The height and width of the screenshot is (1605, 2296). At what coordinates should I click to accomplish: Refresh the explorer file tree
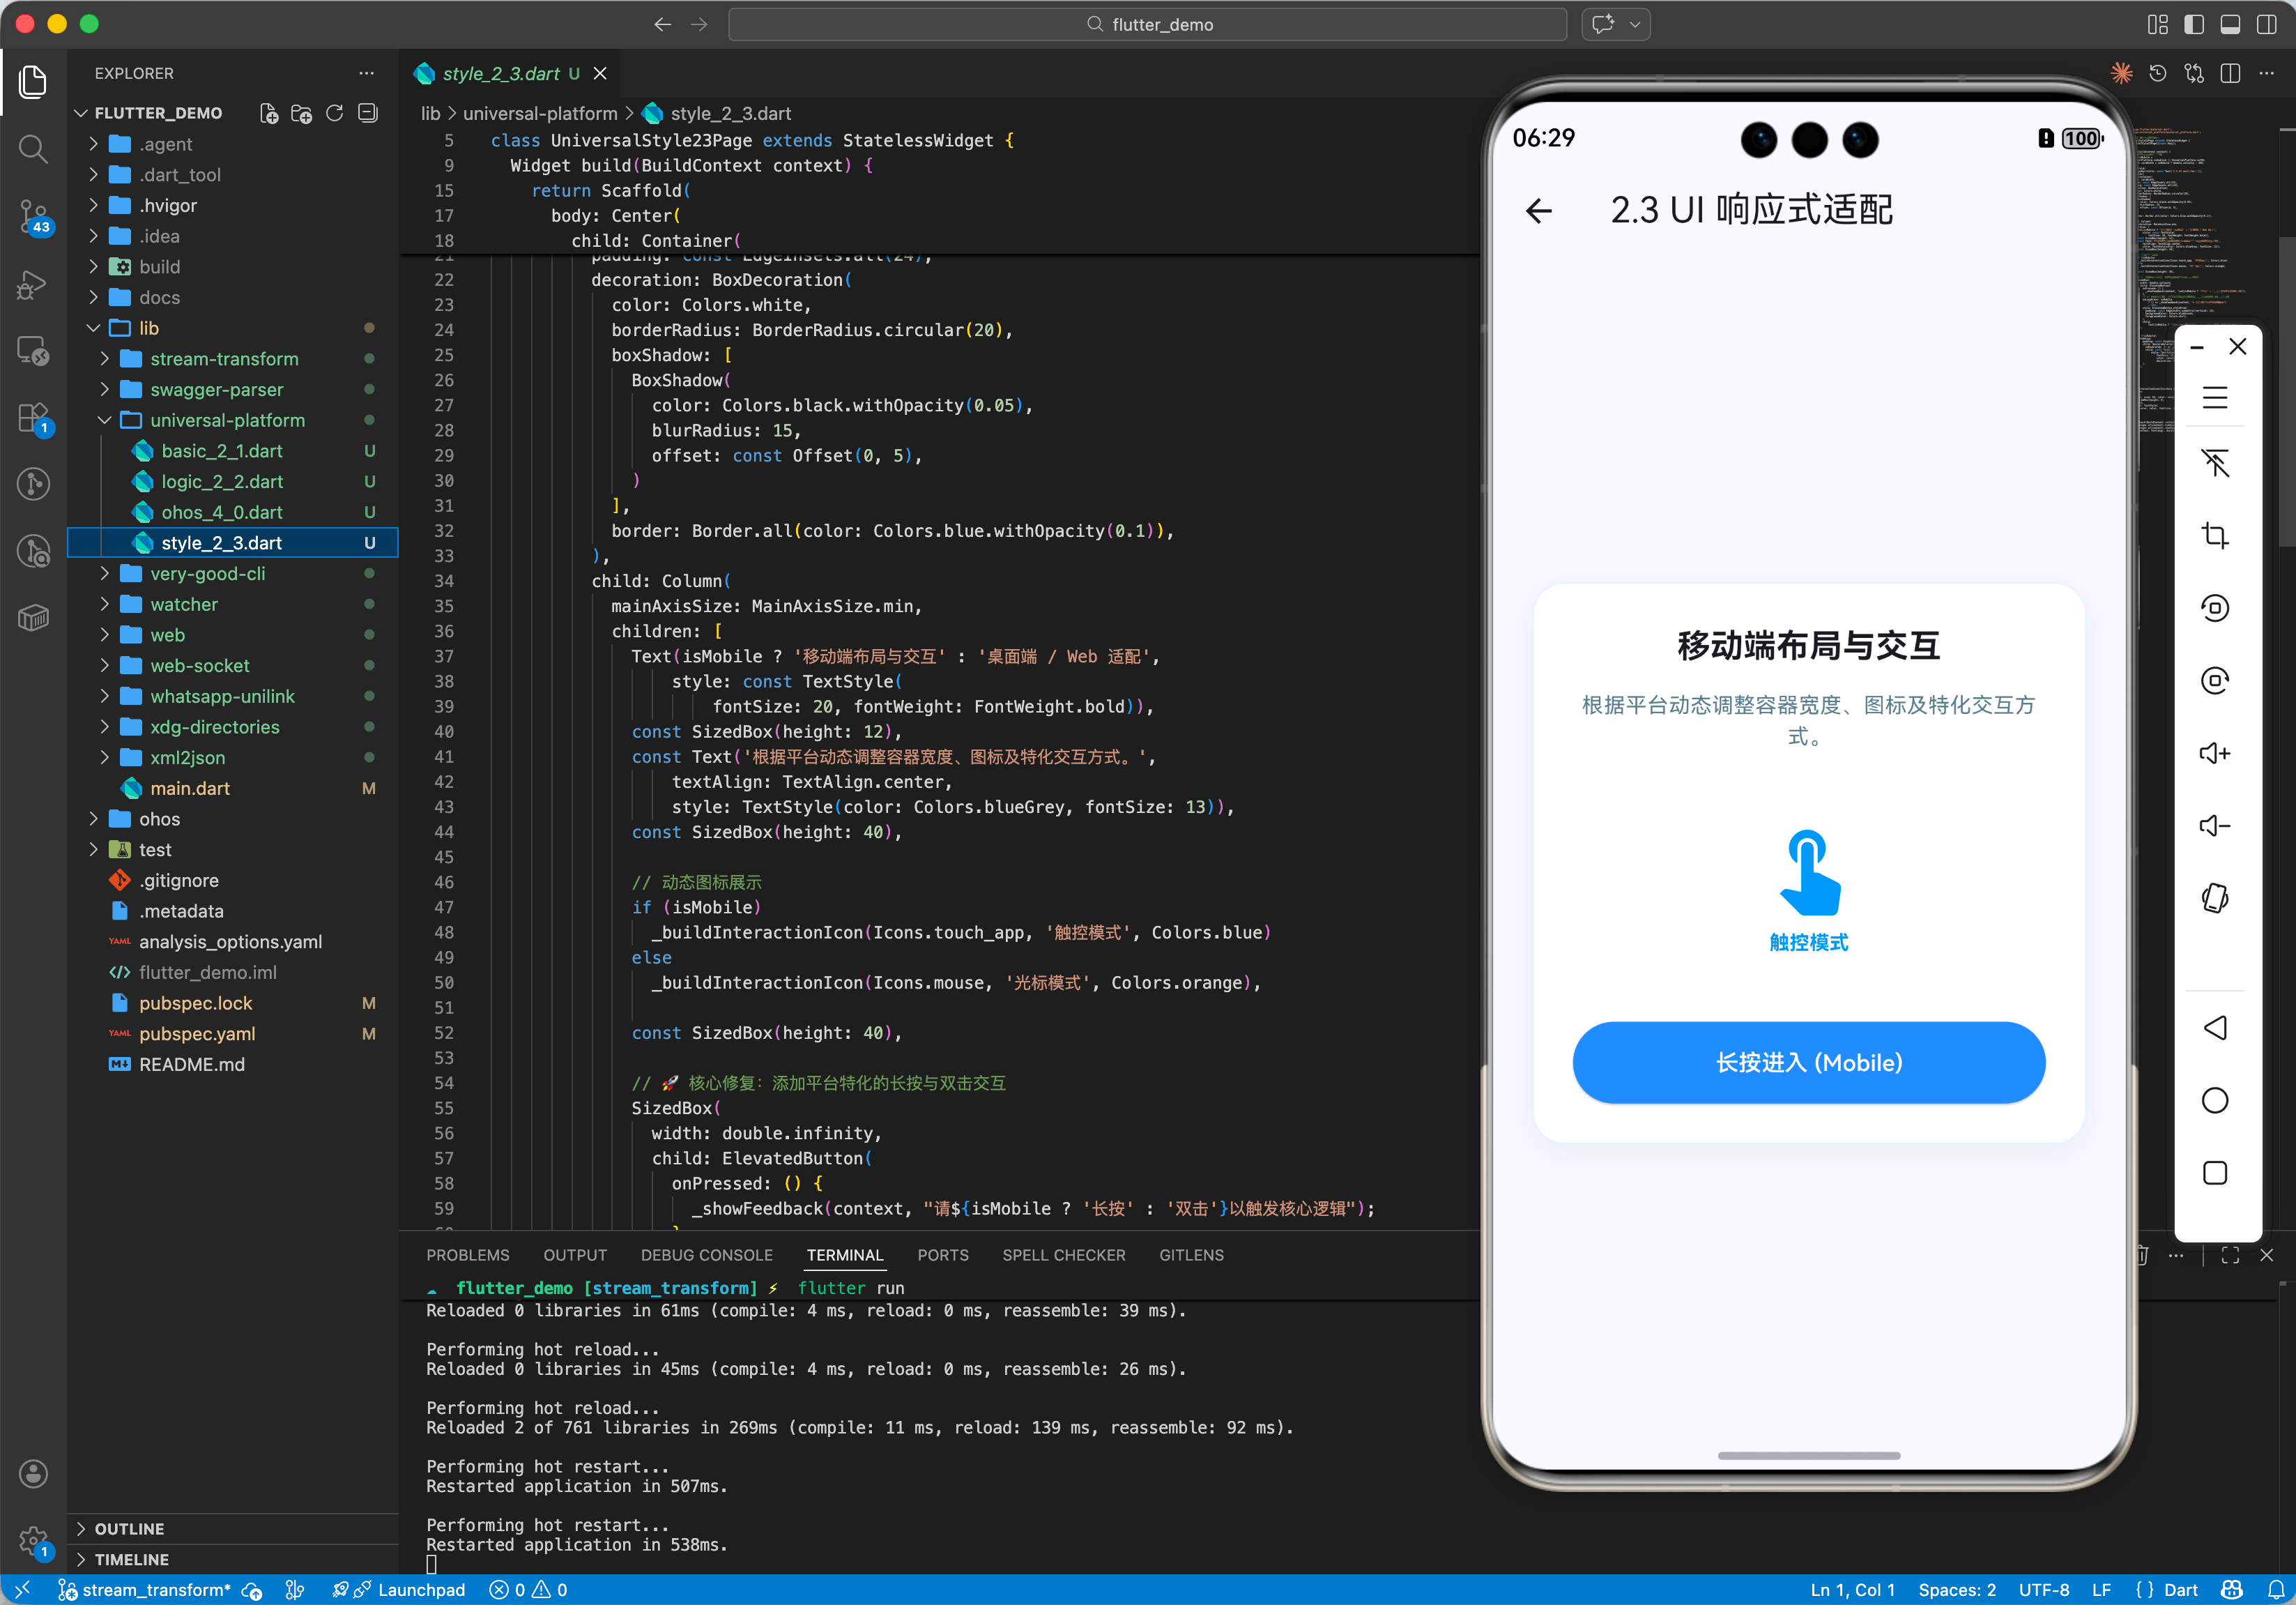pos(334,113)
